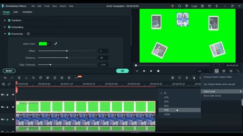Screen dimensions: 243x136
Task: Click the Tolerance slider handle
Action: tap(67, 58)
